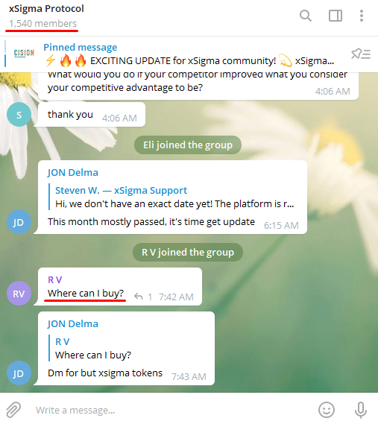Open the three-dot more options menu
This screenshot has height=424, width=378.
[362, 16]
